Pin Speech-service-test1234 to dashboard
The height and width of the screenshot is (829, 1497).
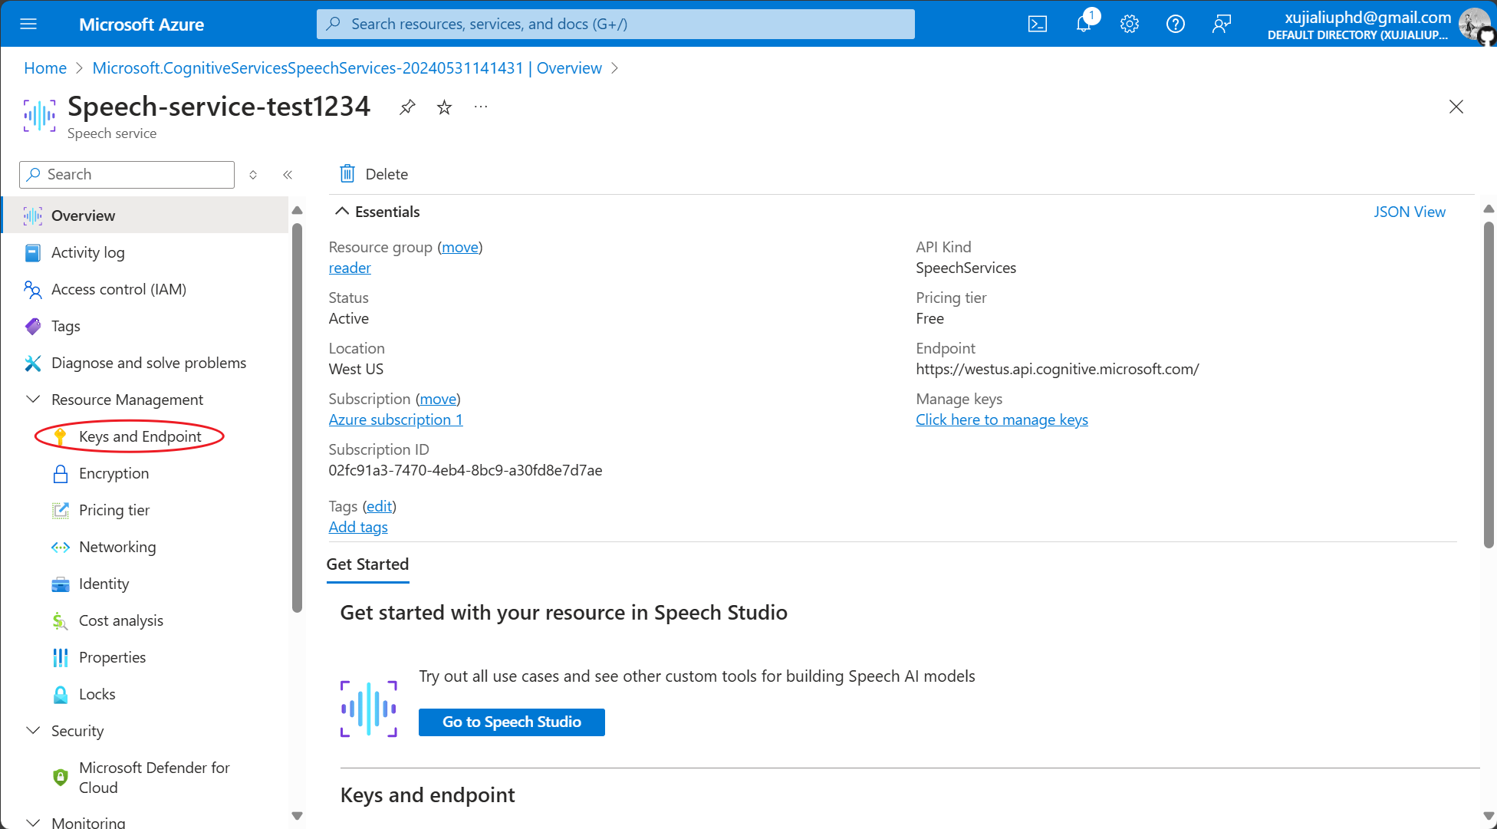coord(407,107)
